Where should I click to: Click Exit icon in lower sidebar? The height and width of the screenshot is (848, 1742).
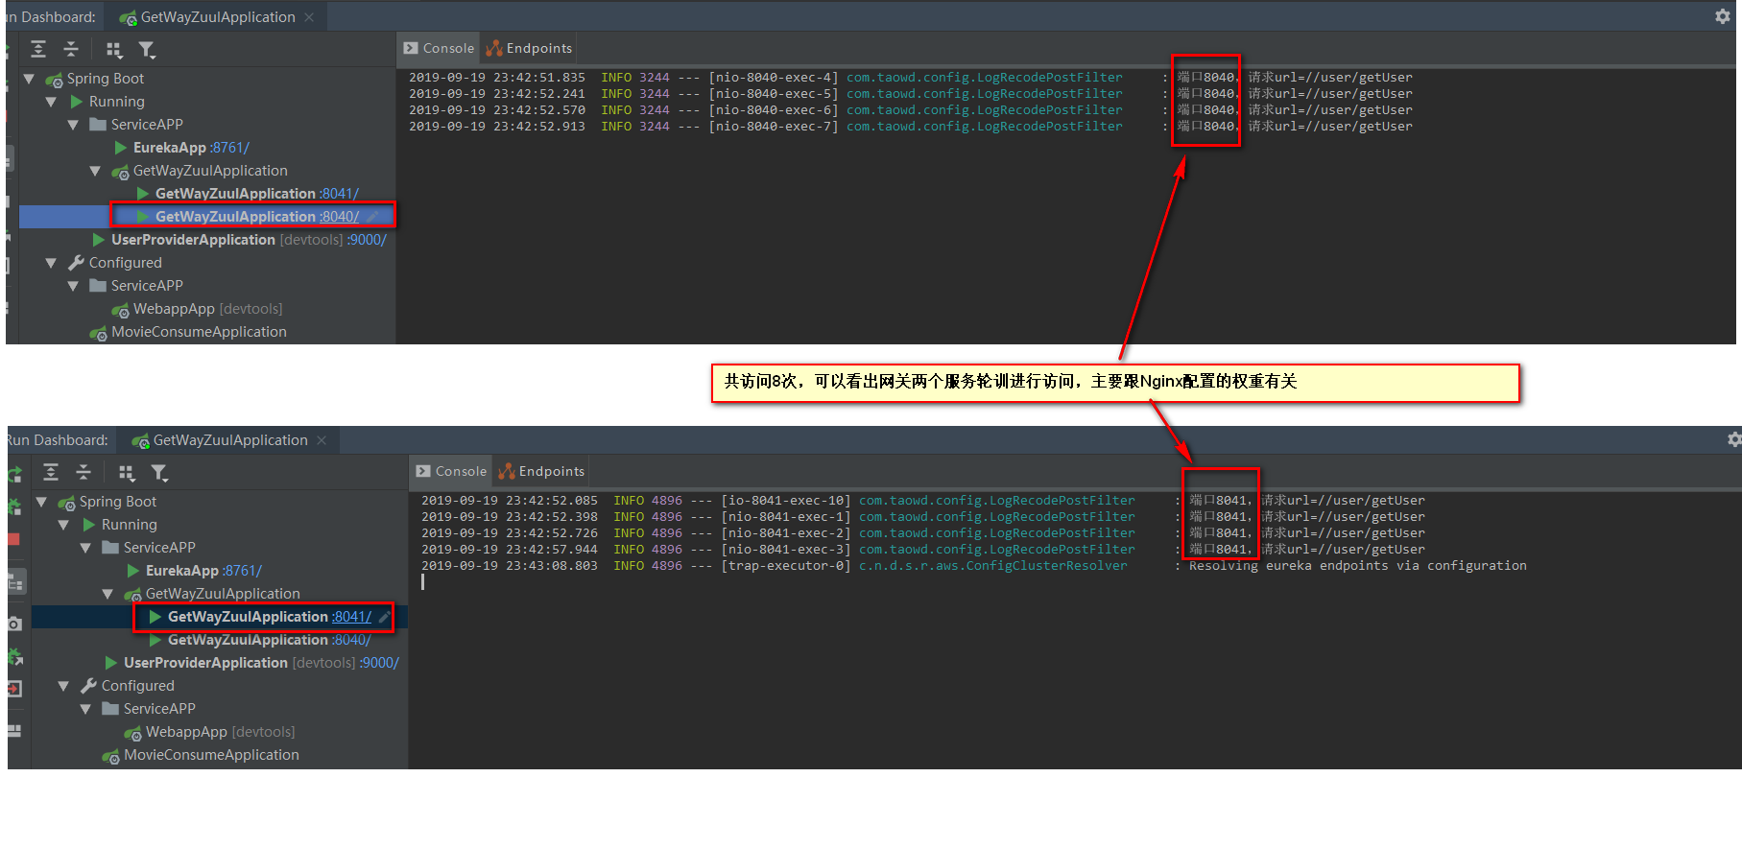14,689
